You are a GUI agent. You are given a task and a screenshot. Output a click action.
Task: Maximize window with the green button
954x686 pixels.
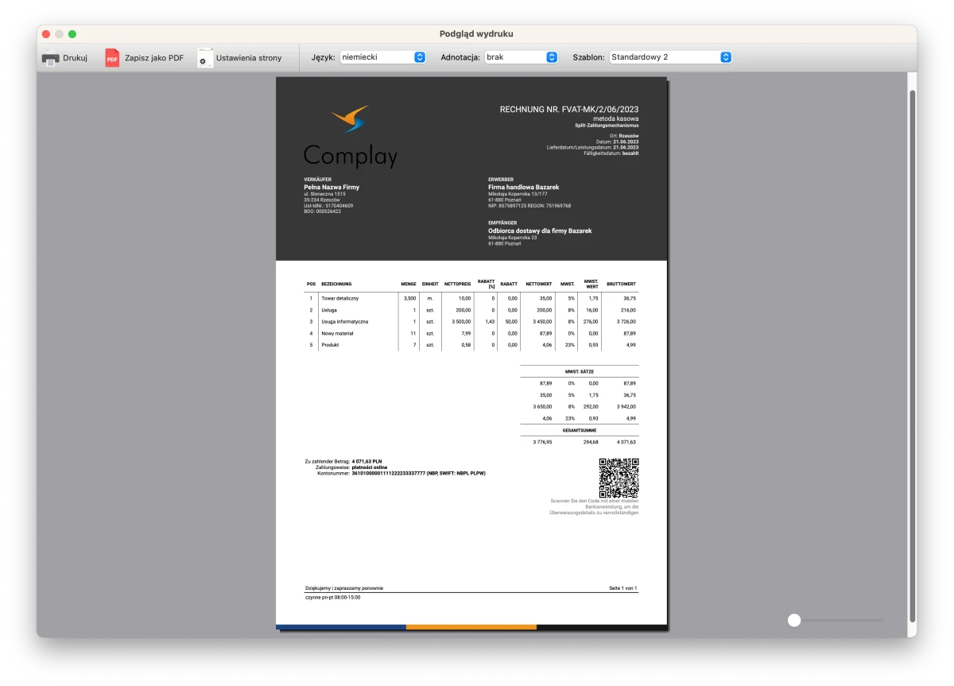point(72,34)
